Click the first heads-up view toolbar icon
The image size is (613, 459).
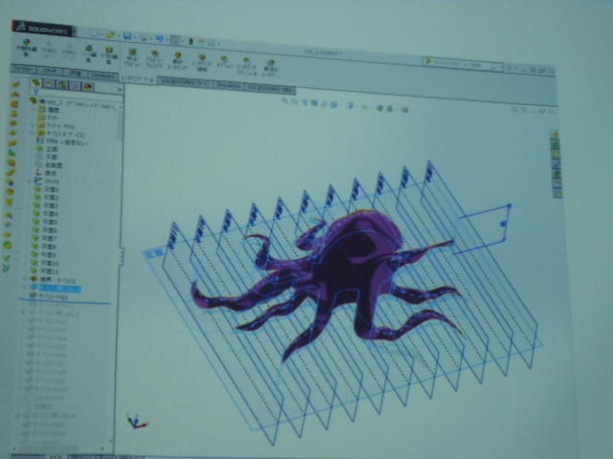click(x=284, y=100)
